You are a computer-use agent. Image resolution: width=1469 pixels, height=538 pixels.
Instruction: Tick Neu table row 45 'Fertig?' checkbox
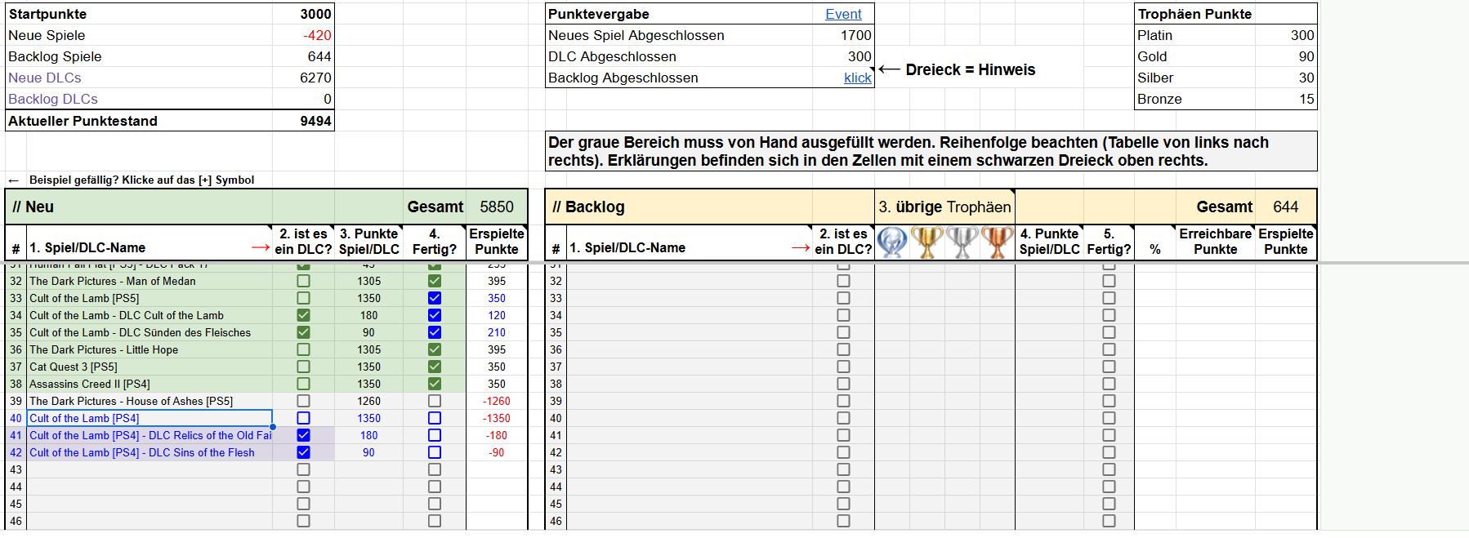(x=435, y=504)
